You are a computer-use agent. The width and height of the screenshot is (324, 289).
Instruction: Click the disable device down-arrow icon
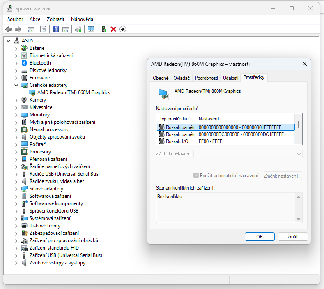click(123, 29)
